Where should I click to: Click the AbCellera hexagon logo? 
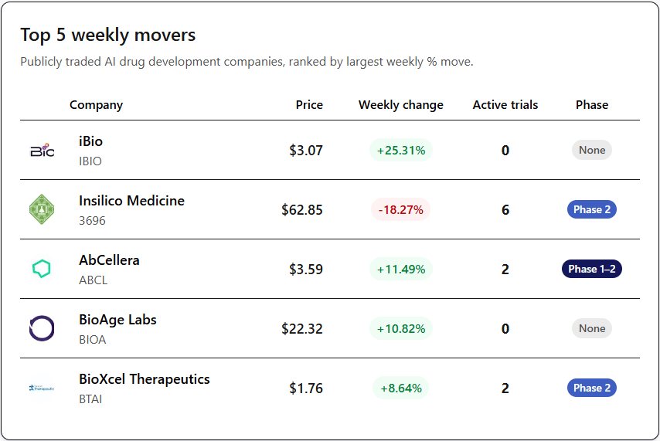(x=42, y=269)
